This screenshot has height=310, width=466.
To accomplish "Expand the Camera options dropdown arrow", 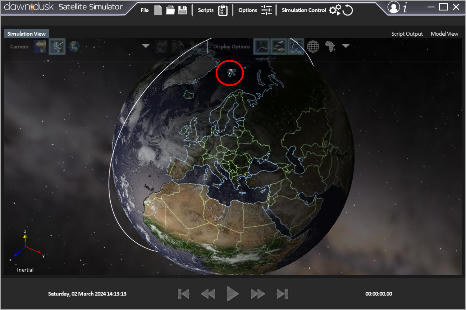I will 146,46.
